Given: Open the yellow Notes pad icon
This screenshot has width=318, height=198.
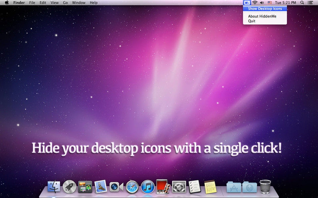Looking at the screenshot, I should pyautogui.click(x=210, y=187).
